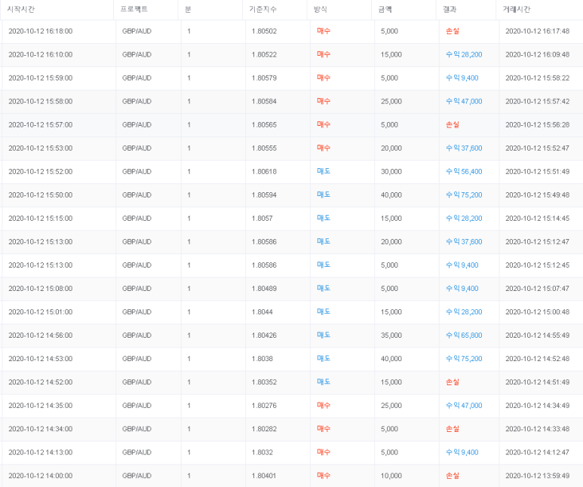Click 수익 47,000 in the 14:35:00 row
Viewport: 583px width, 487px height.
(x=464, y=406)
